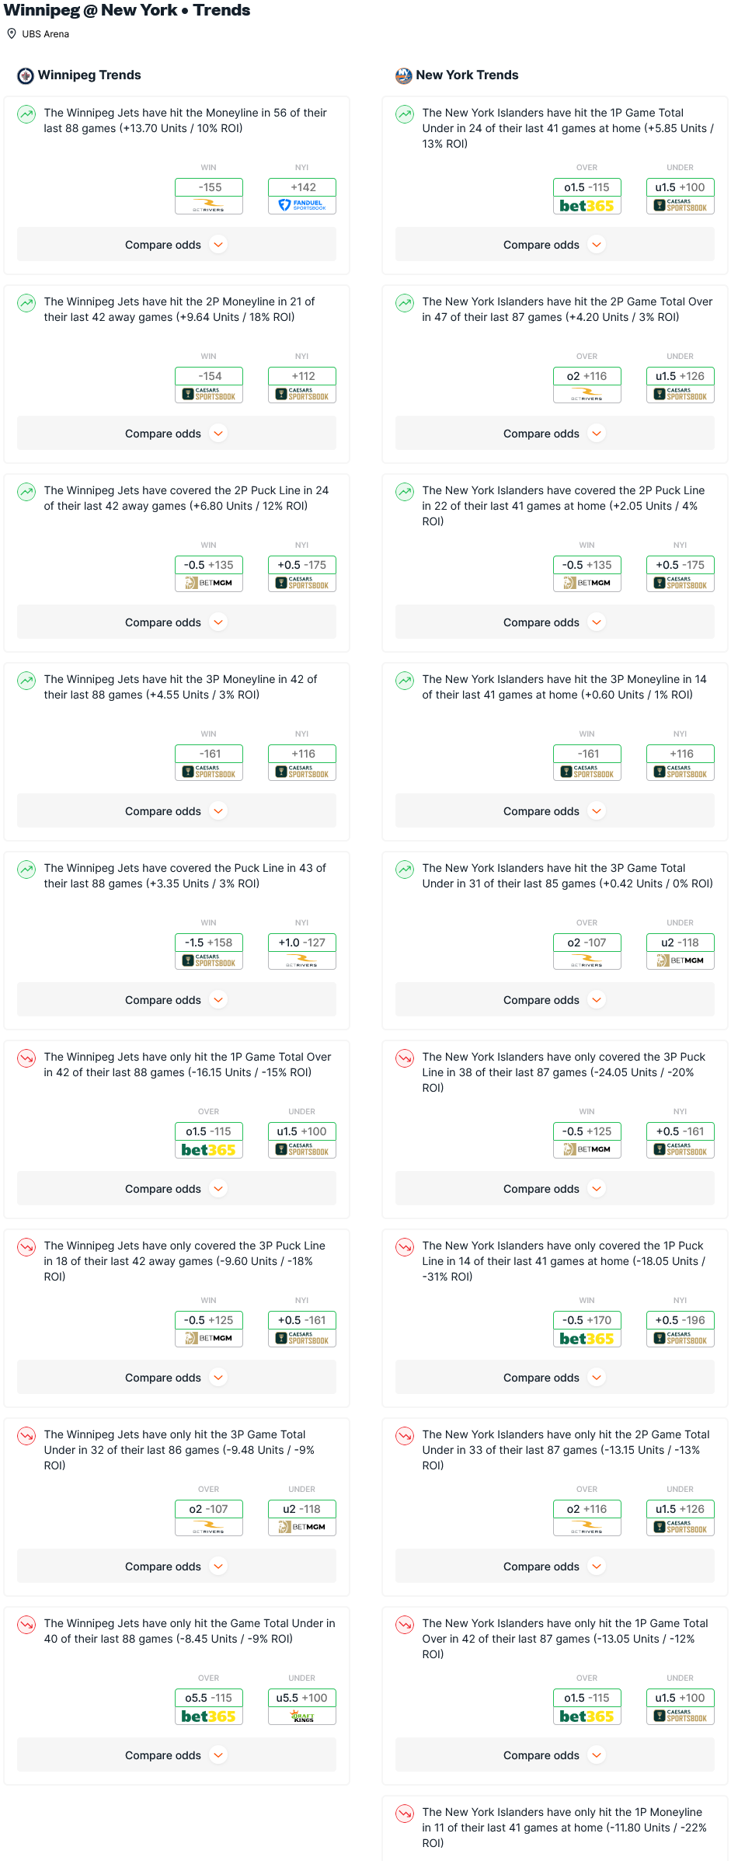
Task: Click the Winnipeg Trends heading
Action: click(89, 75)
